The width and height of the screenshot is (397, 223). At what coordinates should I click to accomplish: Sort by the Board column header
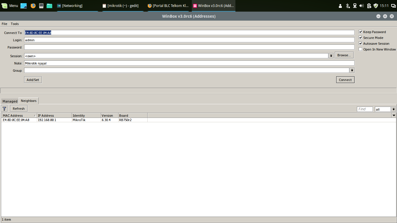click(x=133, y=116)
